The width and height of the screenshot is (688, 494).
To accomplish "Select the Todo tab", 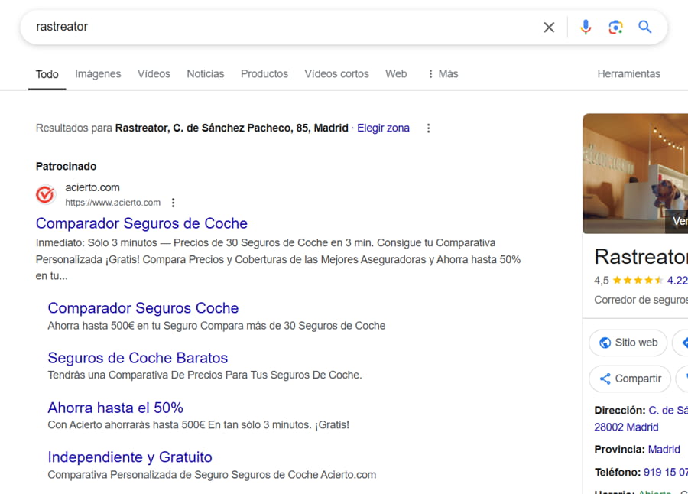I will [x=47, y=74].
